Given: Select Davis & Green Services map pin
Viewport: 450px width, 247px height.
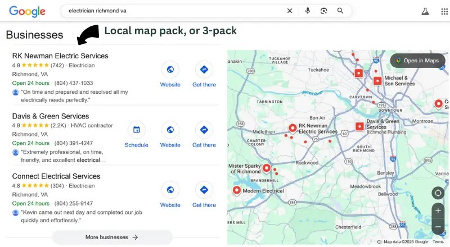Looking at the screenshot, I should [359, 126].
